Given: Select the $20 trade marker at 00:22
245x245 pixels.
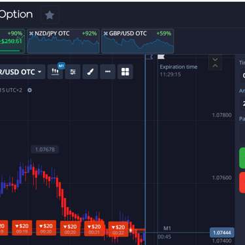Looking at the screenshot, I should tap(118, 229).
